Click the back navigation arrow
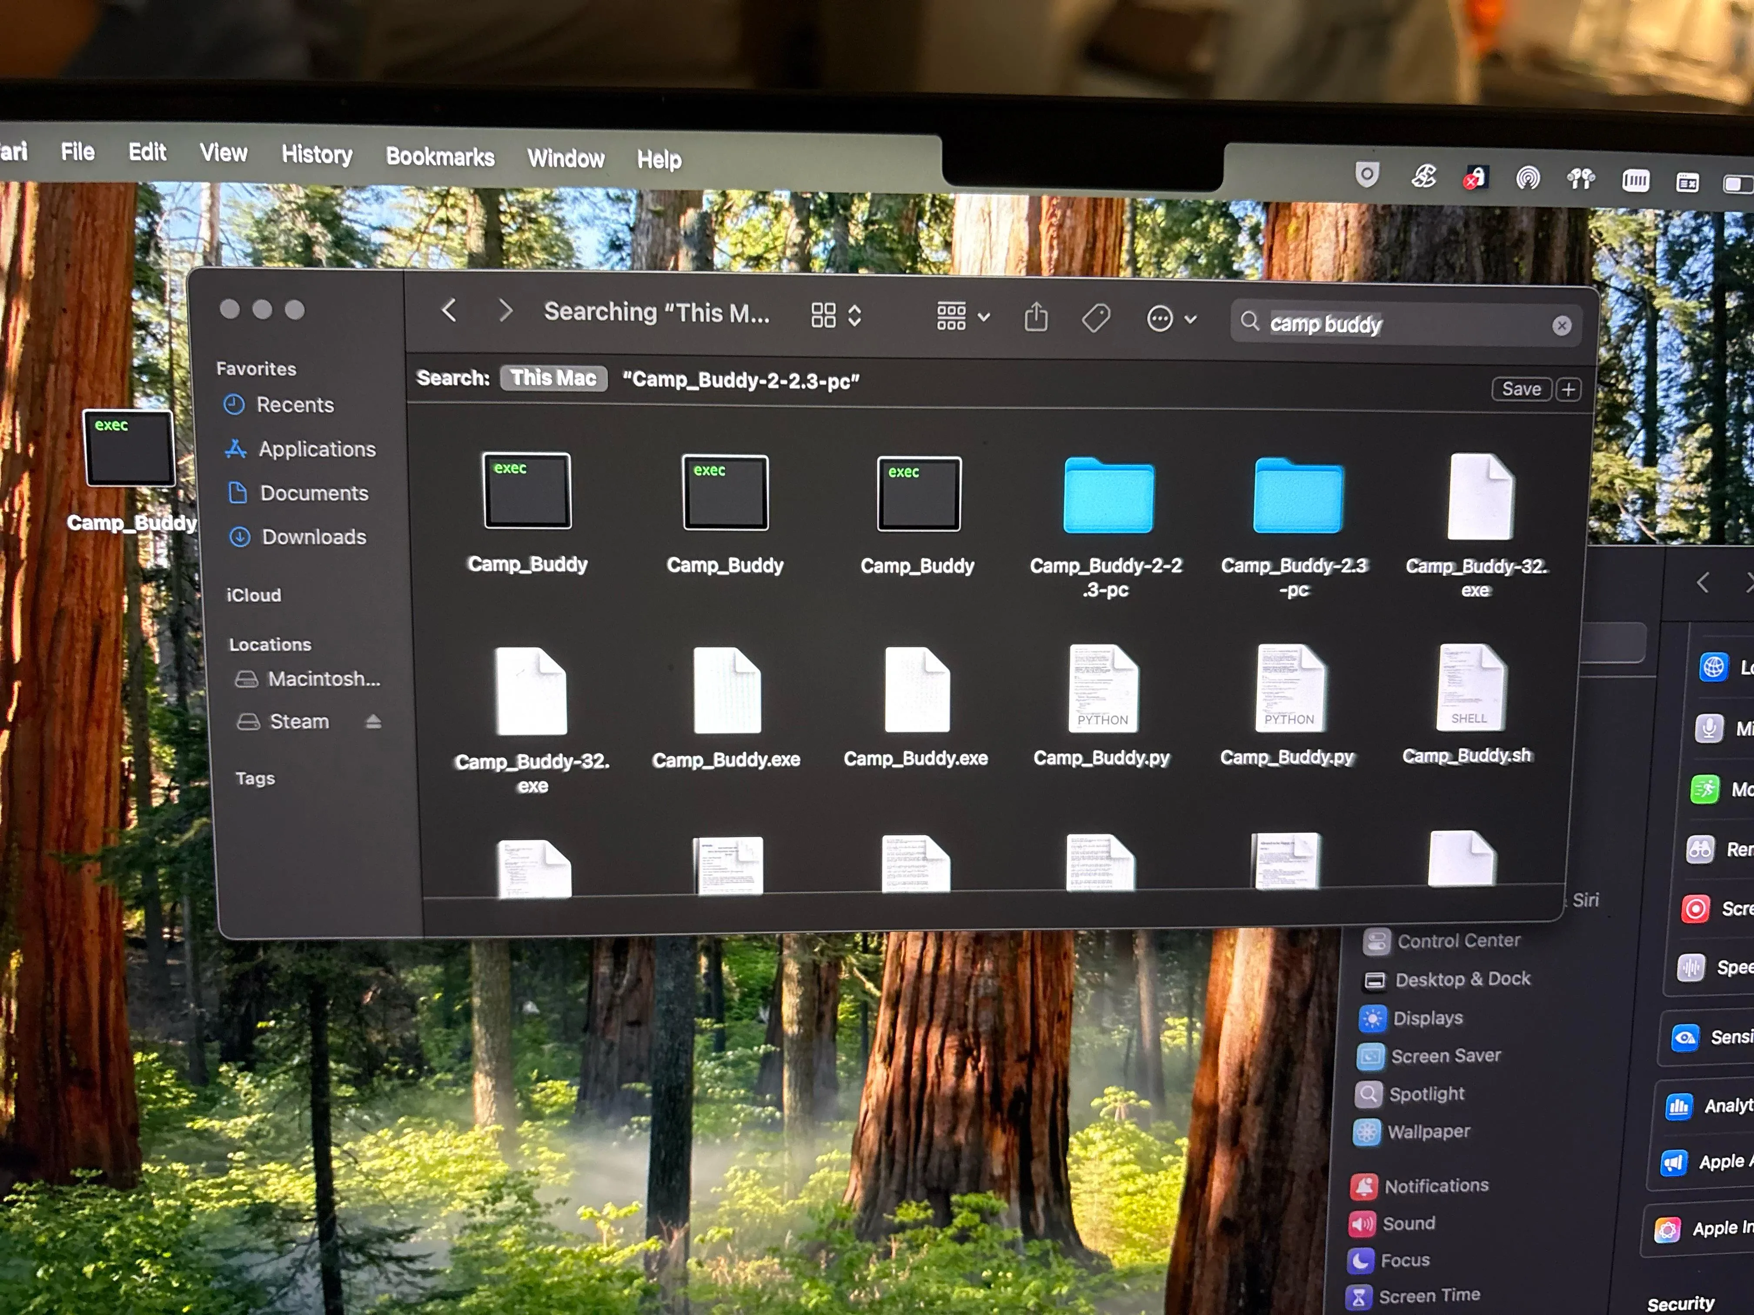1754x1315 pixels. point(450,311)
